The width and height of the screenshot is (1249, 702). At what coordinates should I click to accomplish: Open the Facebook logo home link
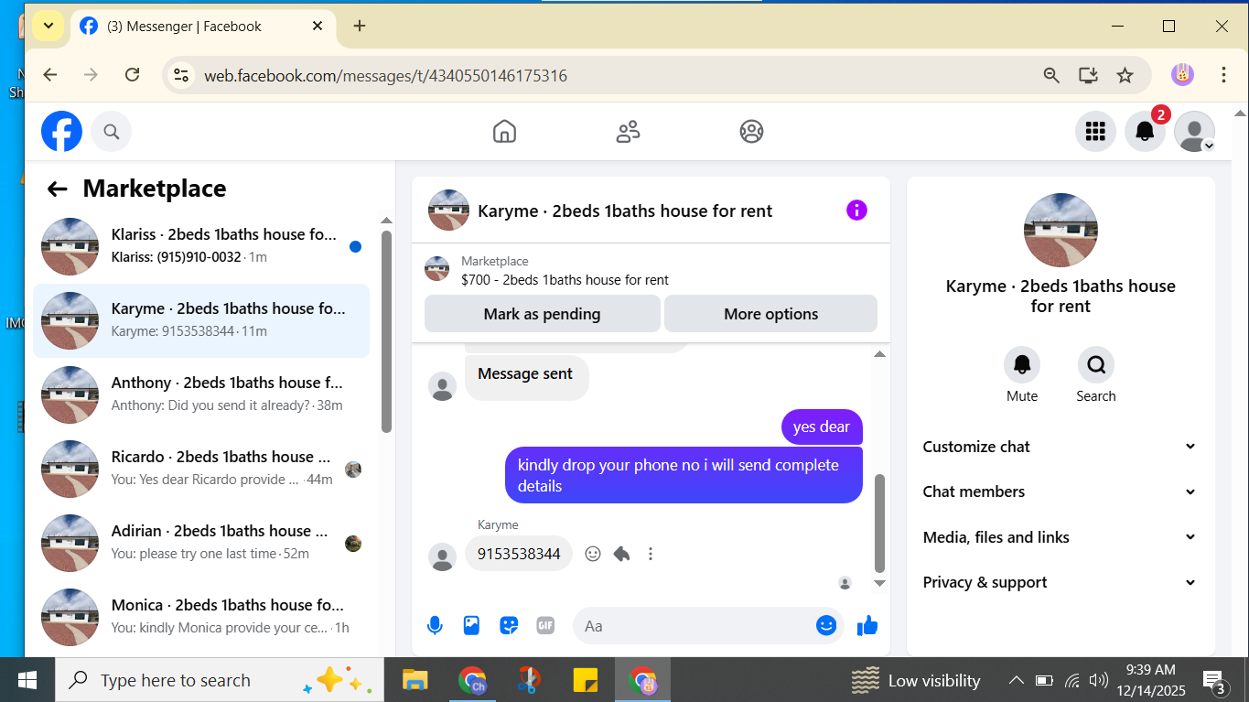(61, 132)
